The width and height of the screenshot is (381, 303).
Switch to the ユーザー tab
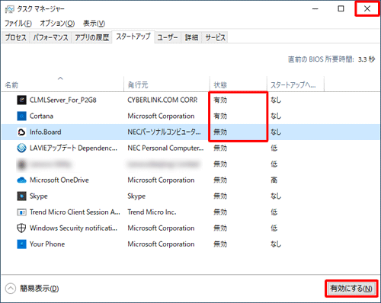168,37
